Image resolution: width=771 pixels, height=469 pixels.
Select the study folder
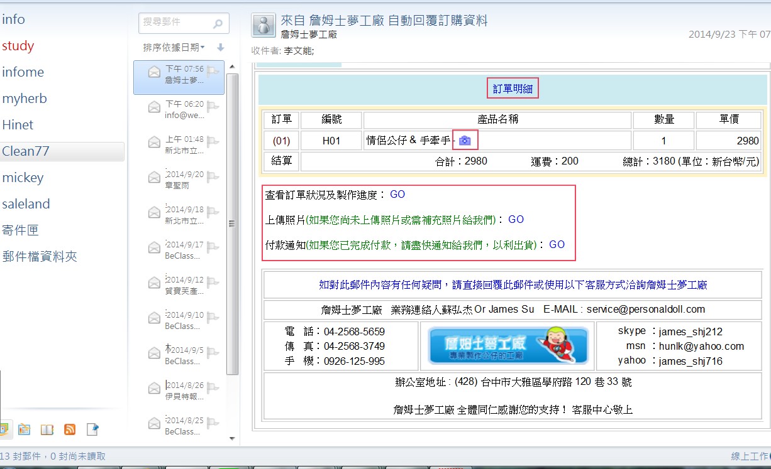[x=18, y=46]
